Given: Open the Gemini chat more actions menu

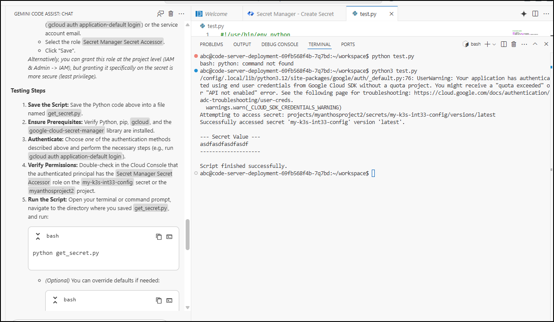Looking at the screenshot, I should (182, 14).
